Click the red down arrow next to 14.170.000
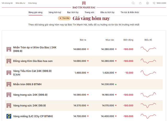The width and height of the screenshot is (167, 121). pos(116,105)
